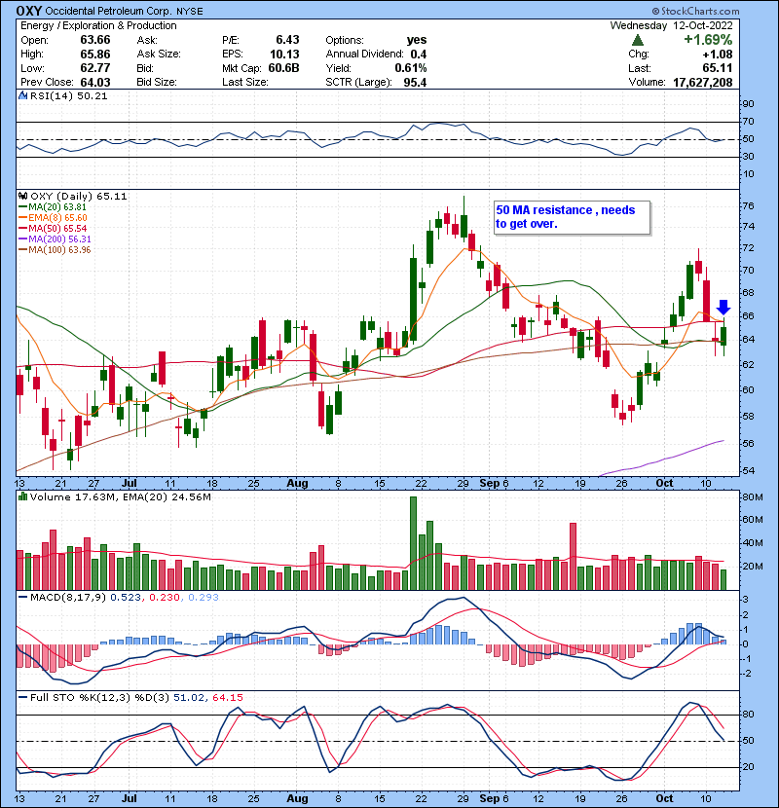Click the 80M label on the volume axis
Screen dimensions: 779x808
pos(752,497)
